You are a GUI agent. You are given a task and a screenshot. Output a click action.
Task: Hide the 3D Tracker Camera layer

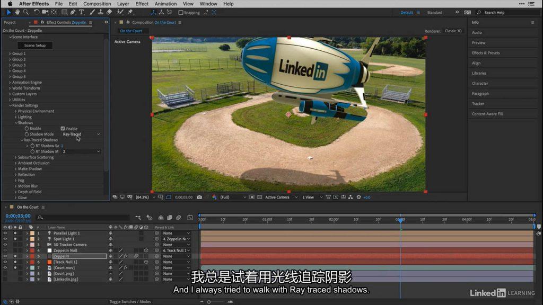click(x=5, y=245)
